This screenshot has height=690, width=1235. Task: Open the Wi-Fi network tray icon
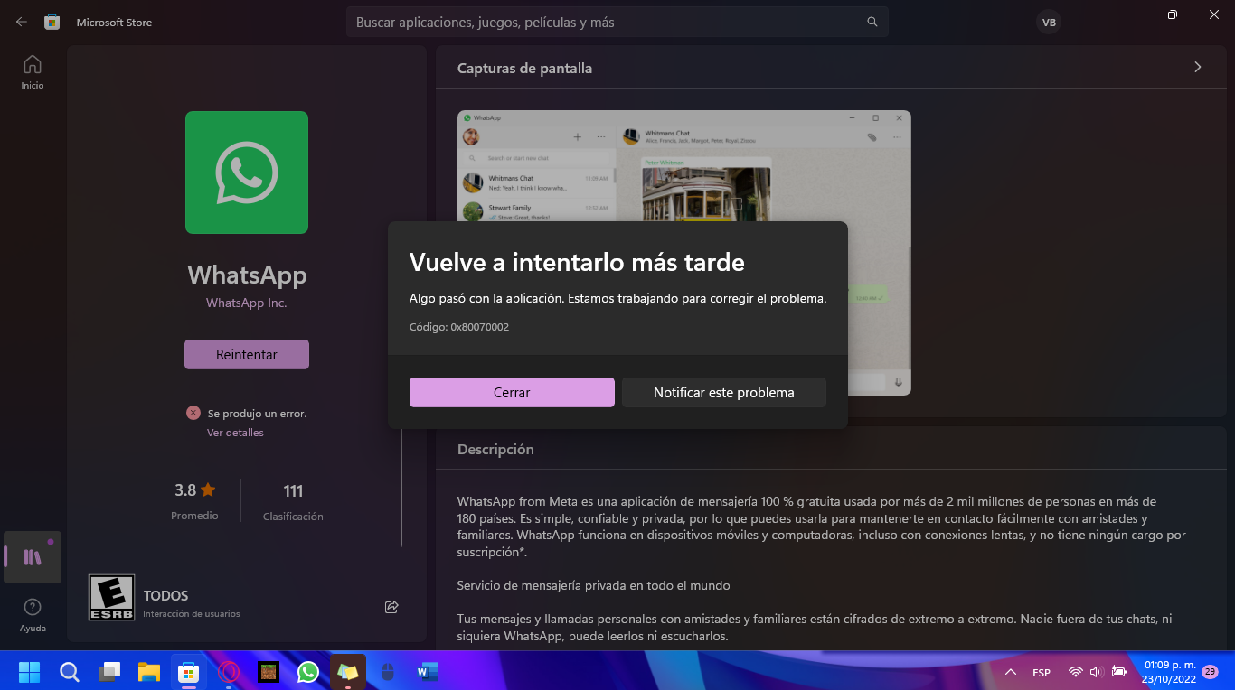(x=1075, y=672)
